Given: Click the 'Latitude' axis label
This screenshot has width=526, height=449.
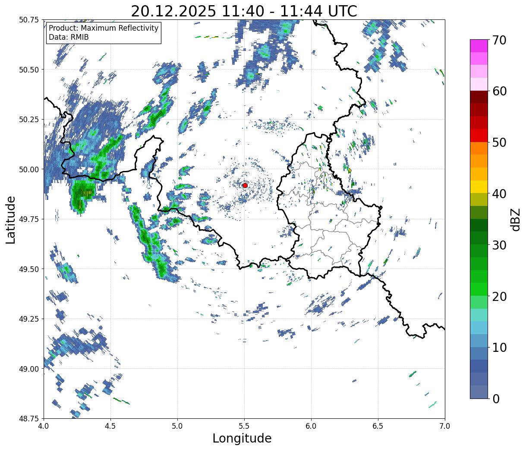Looking at the screenshot, I should (x=11, y=219).
